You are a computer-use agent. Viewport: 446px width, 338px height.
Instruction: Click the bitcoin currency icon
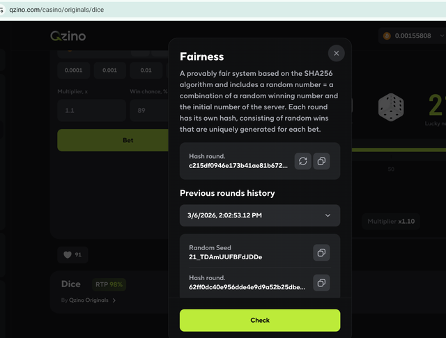(x=387, y=36)
